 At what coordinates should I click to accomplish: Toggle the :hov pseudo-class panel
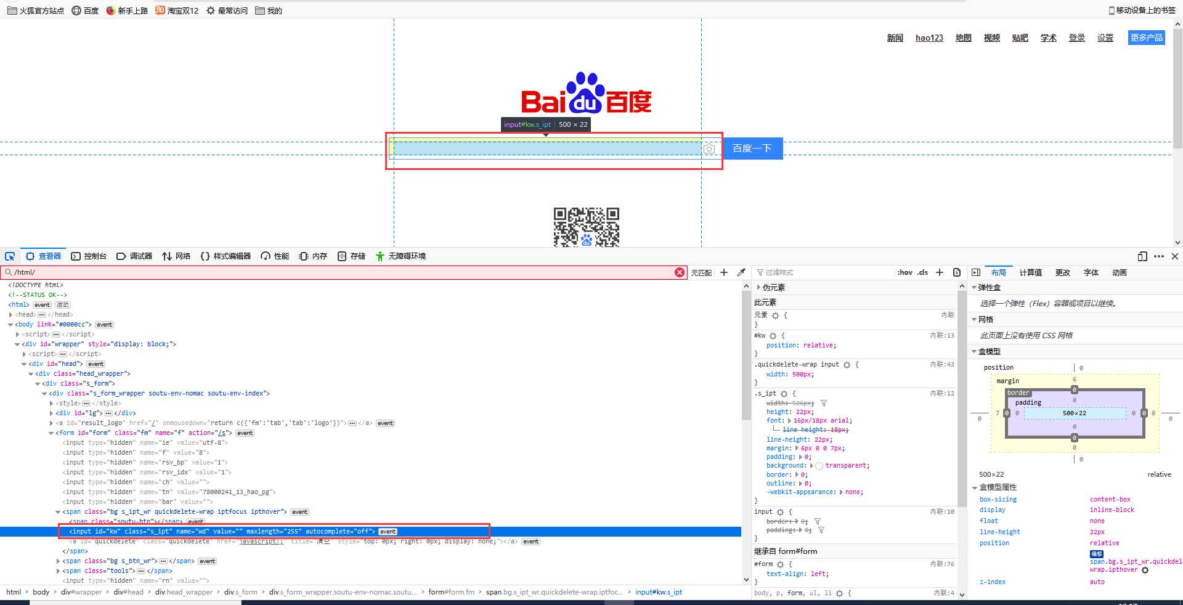click(905, 272)
